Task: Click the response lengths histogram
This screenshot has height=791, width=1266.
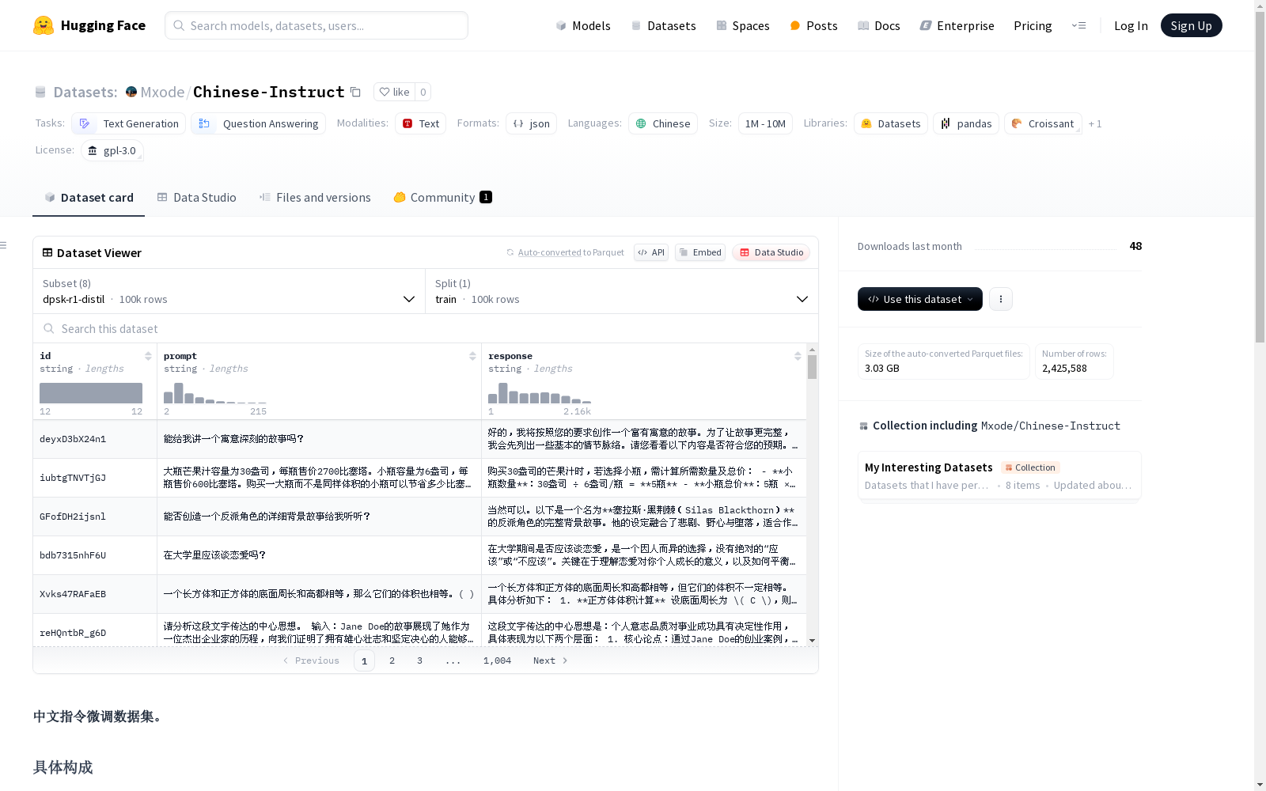Action: (540, 393)
